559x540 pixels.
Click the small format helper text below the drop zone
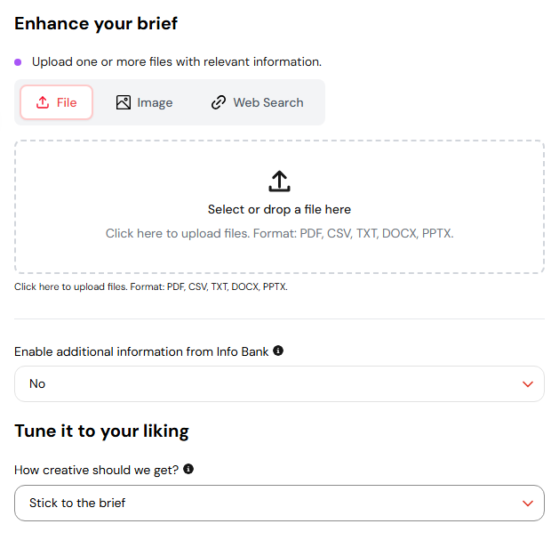tap(151, 286)
